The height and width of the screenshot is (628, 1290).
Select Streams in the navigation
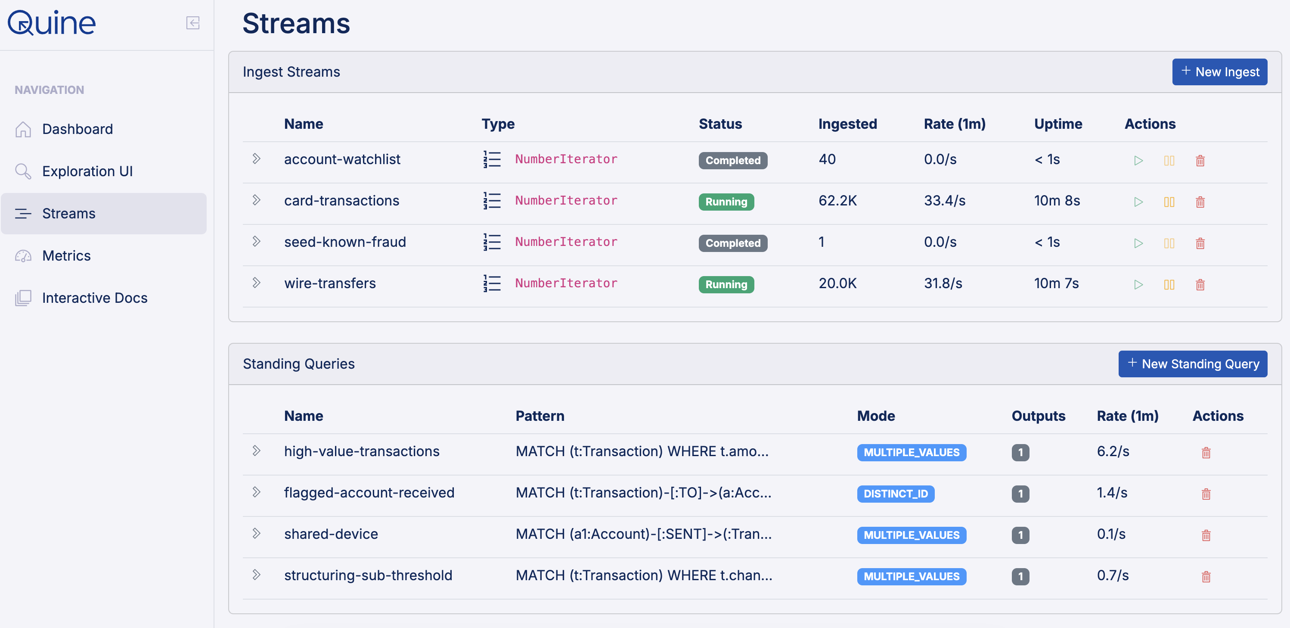pos(104,213)
